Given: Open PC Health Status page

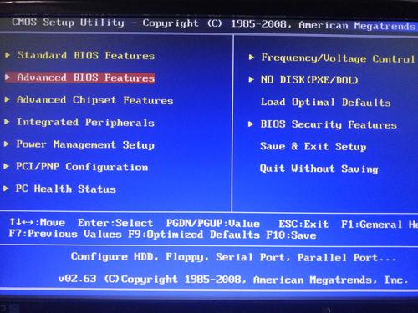Looking at the screenshot, I should 66,189.
